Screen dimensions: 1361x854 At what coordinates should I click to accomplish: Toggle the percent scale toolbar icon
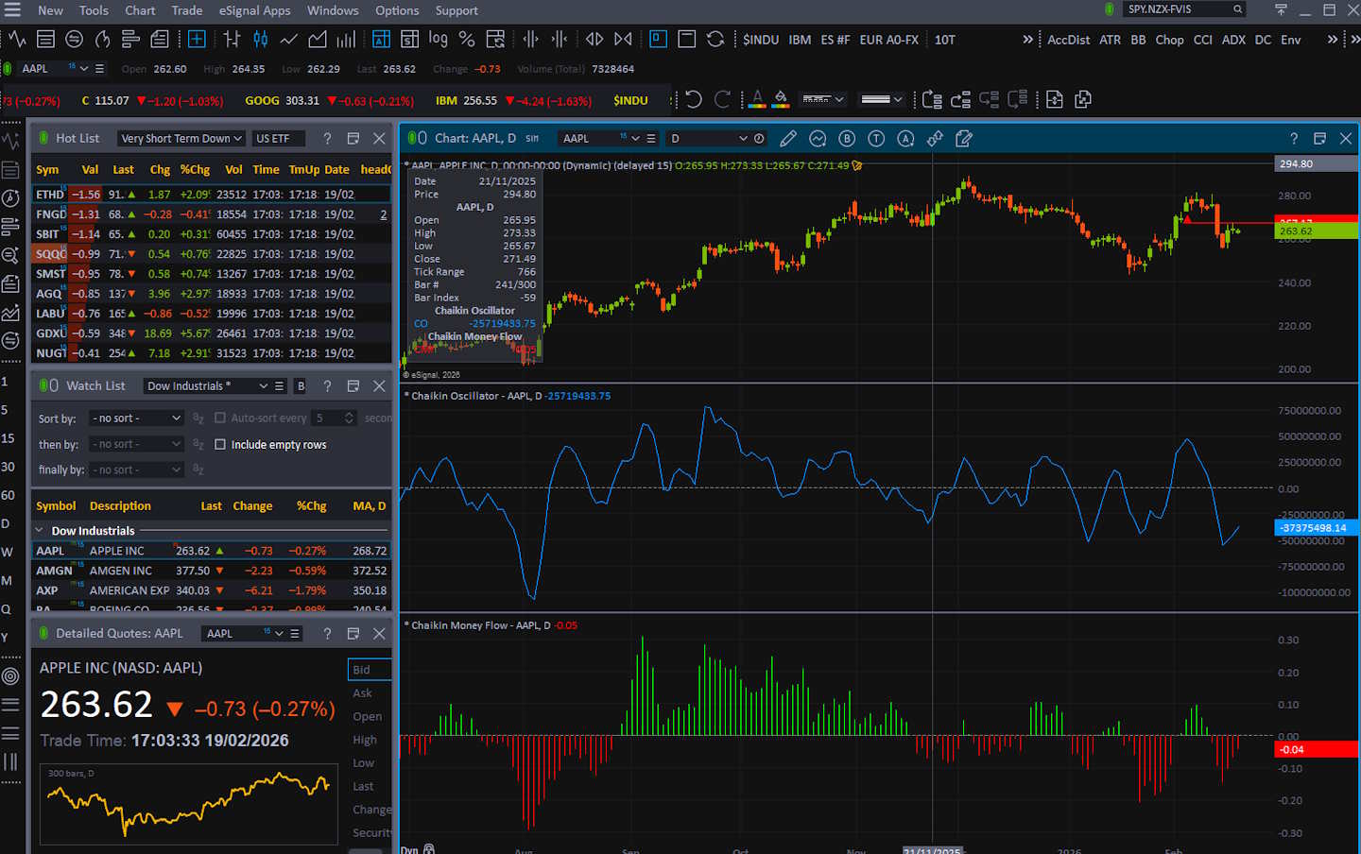click(x=466, y=40)
